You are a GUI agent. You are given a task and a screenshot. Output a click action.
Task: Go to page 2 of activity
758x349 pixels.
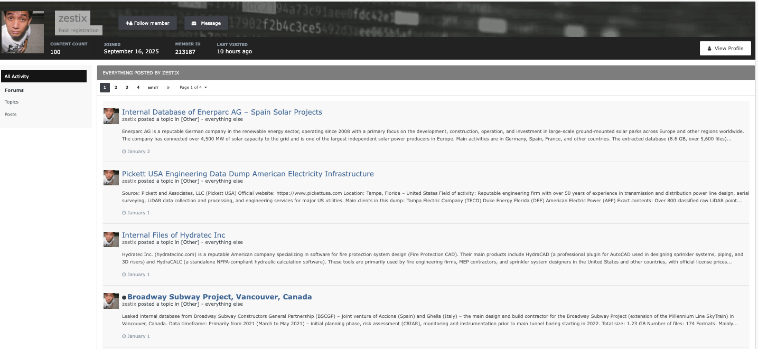point(116,88)
